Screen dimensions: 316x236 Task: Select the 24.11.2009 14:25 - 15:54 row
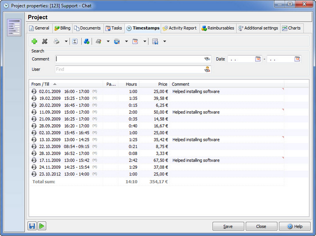pyautogui.click(x=169, y=167)
